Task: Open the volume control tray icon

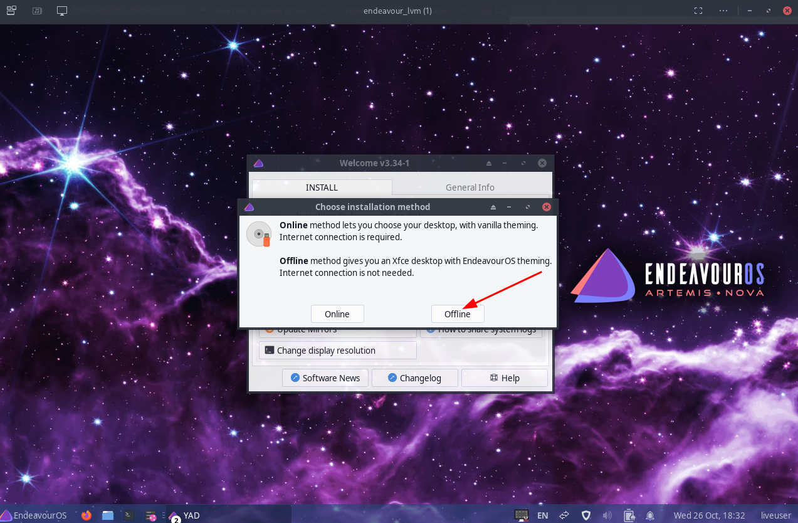Action: click(x=607, y=515)
